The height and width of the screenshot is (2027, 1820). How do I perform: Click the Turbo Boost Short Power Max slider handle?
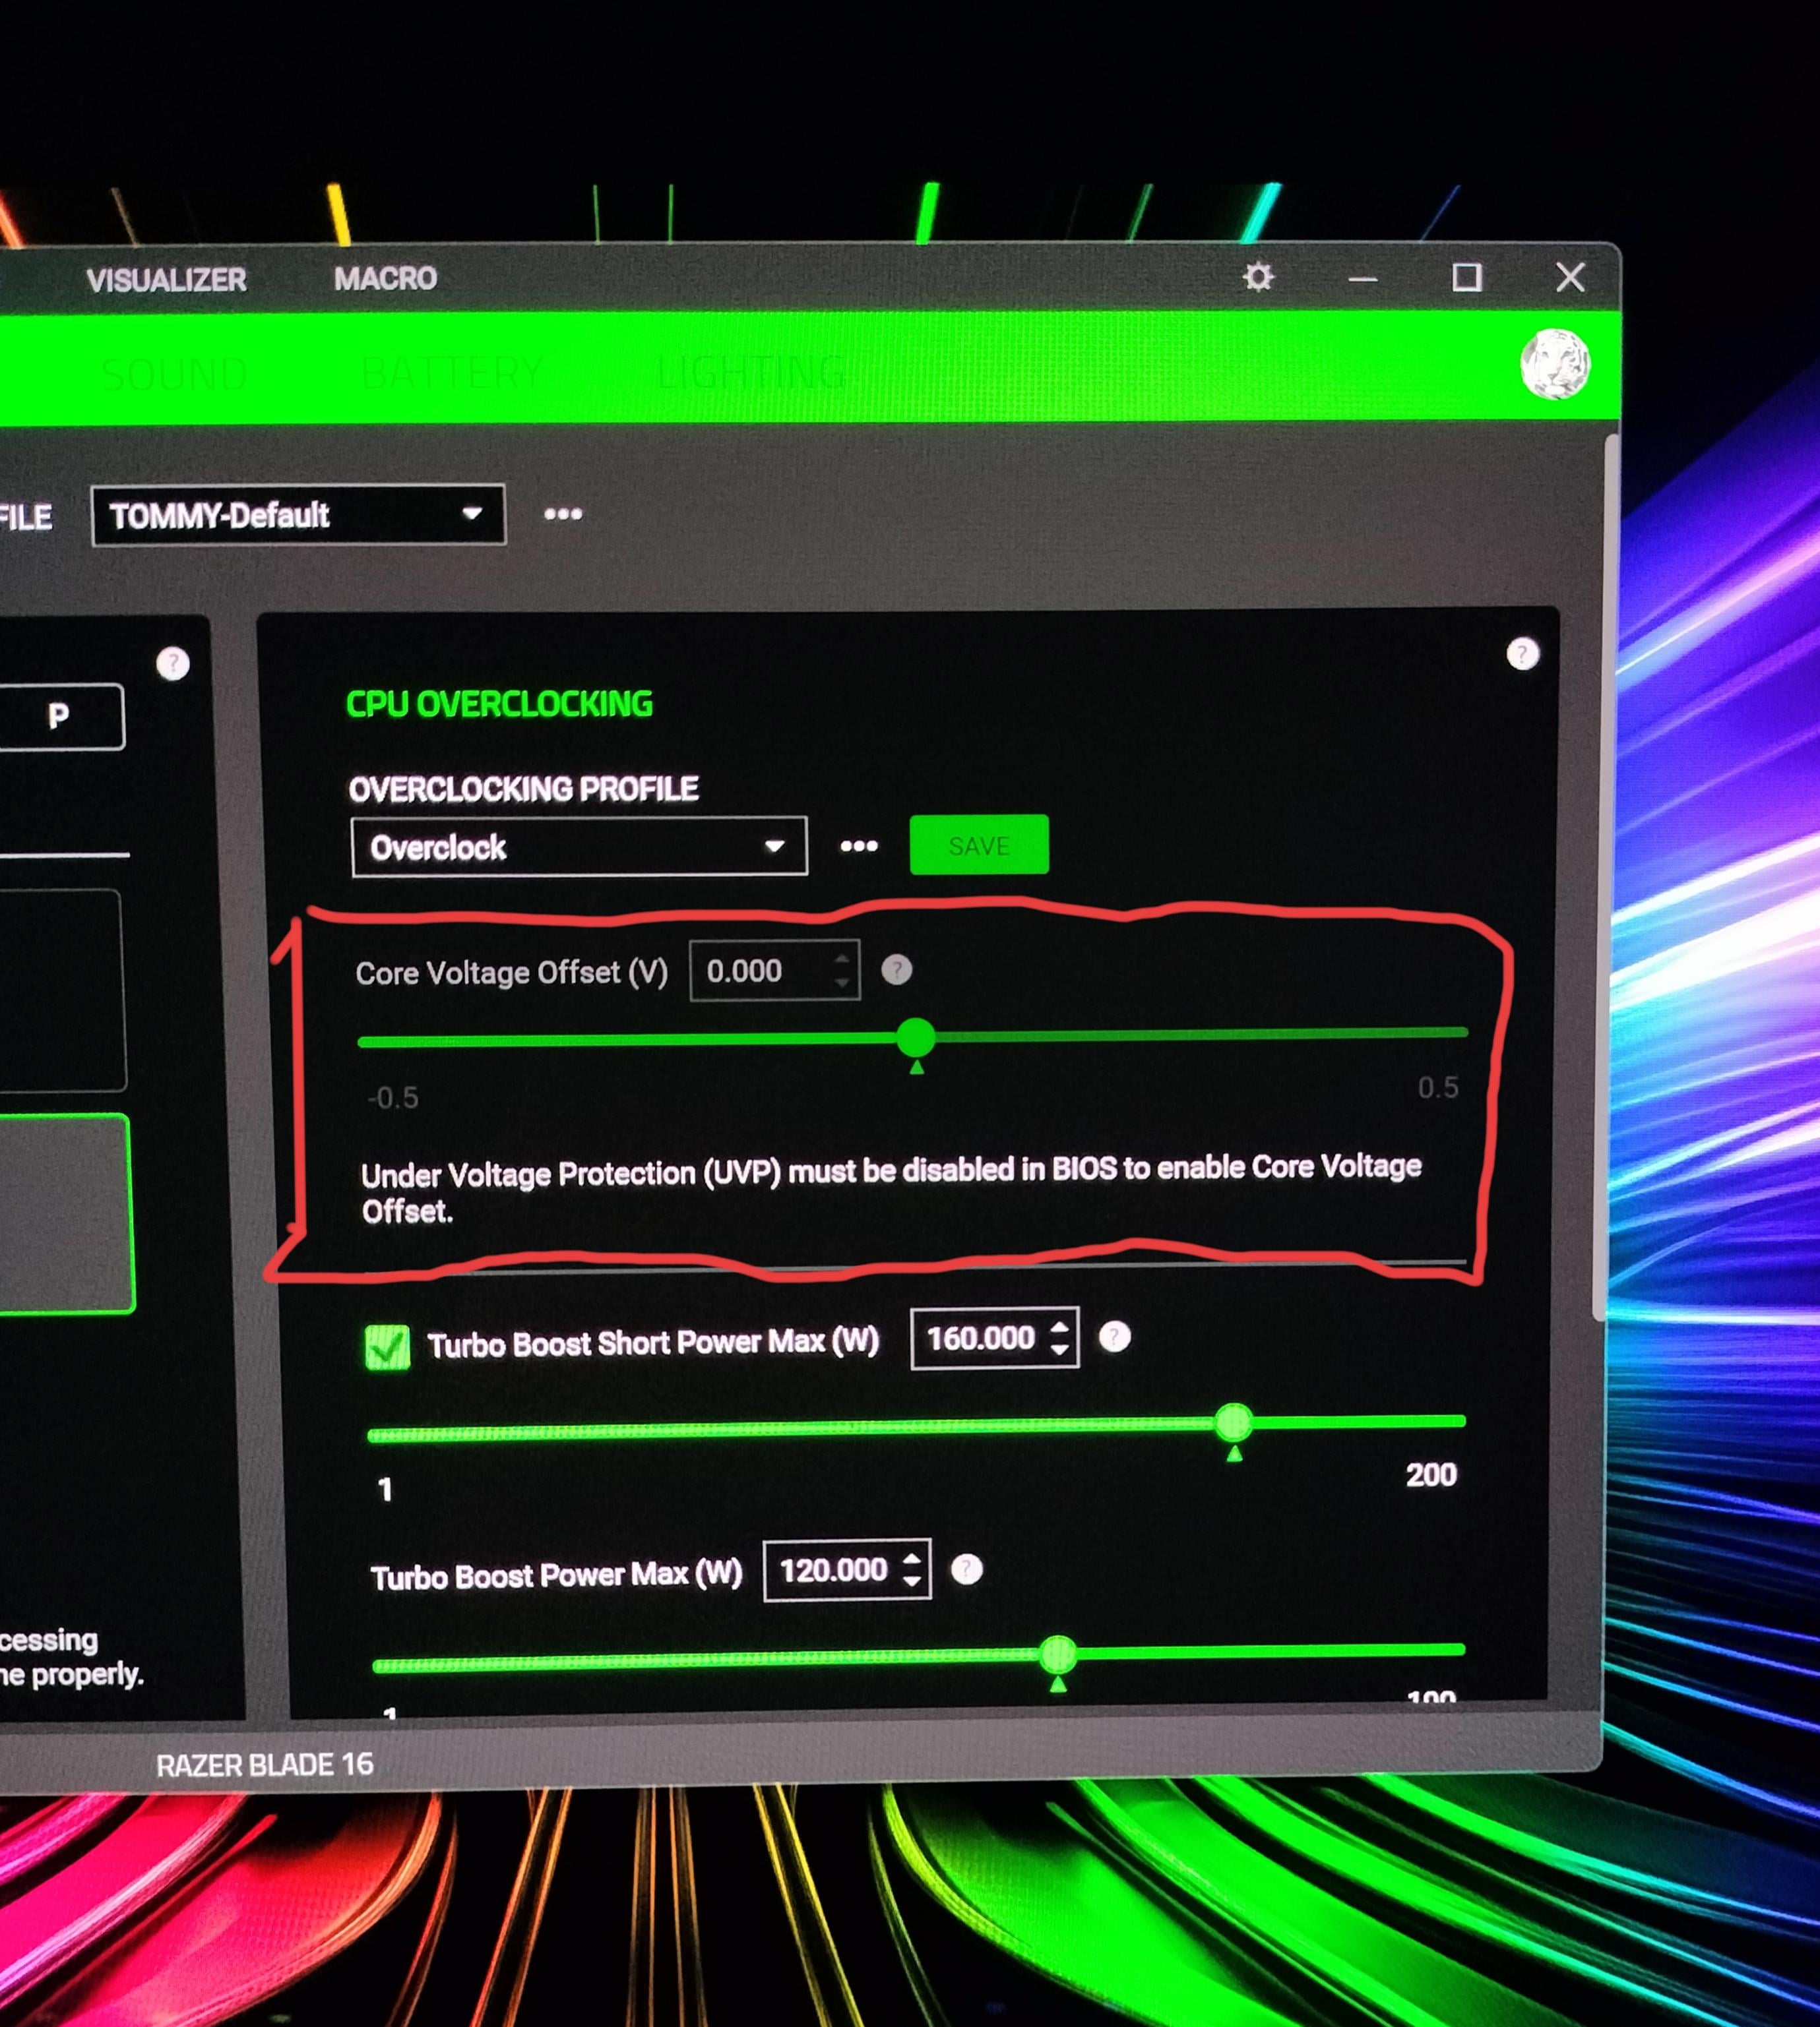1233,1421
